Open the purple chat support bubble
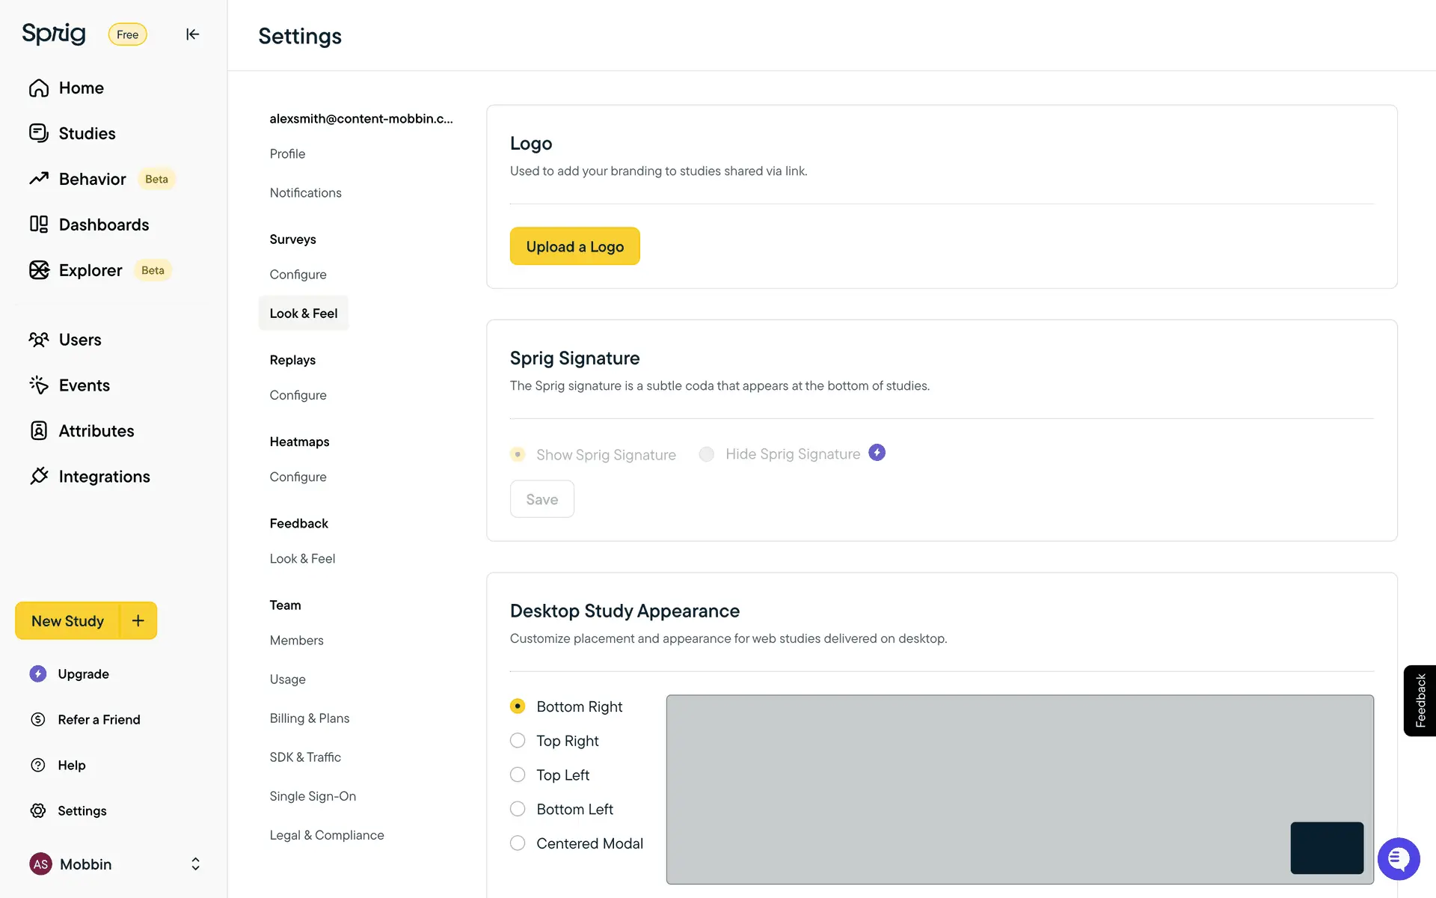The height and width of the screenshot is (898, 1436). (1398, 858)
